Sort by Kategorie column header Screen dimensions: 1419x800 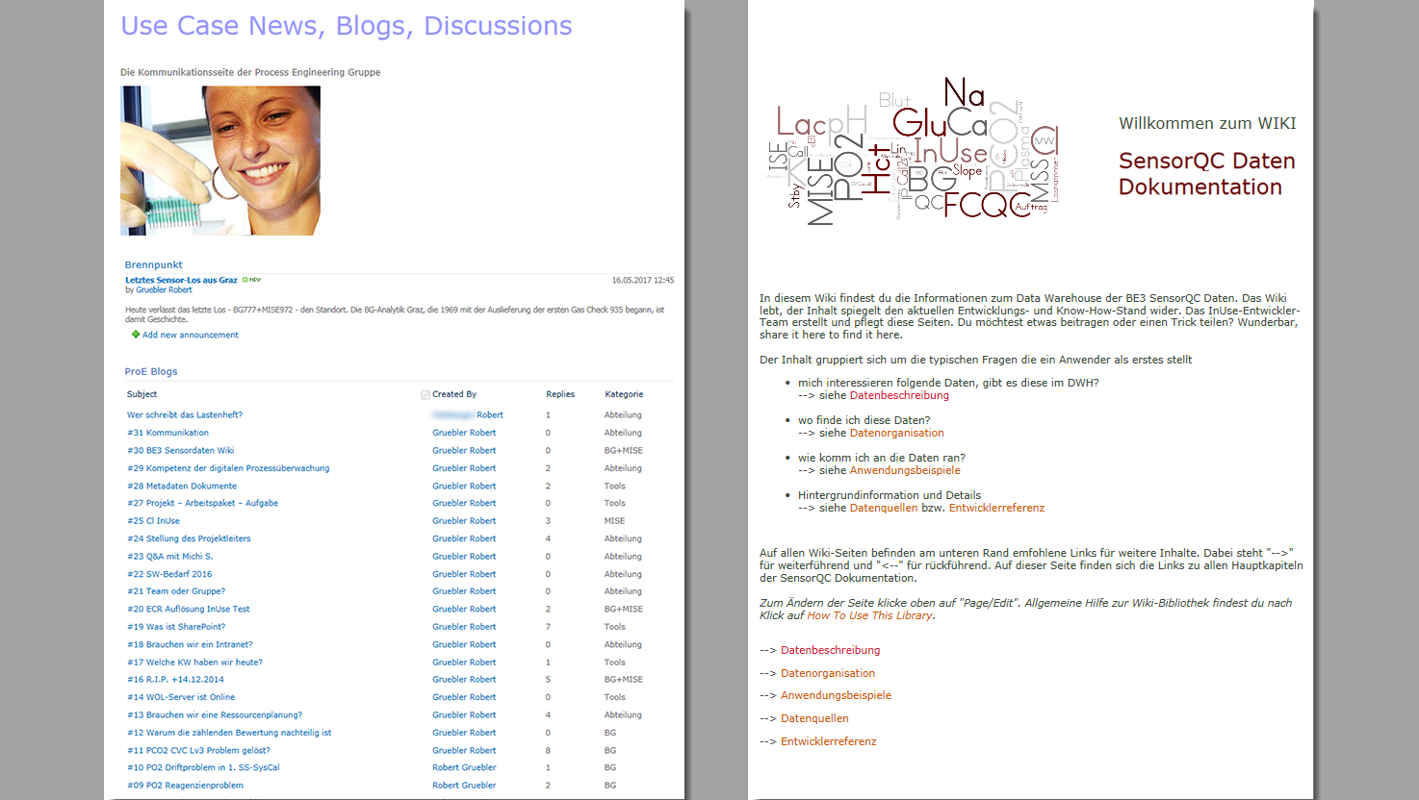(x=624, y=394)
